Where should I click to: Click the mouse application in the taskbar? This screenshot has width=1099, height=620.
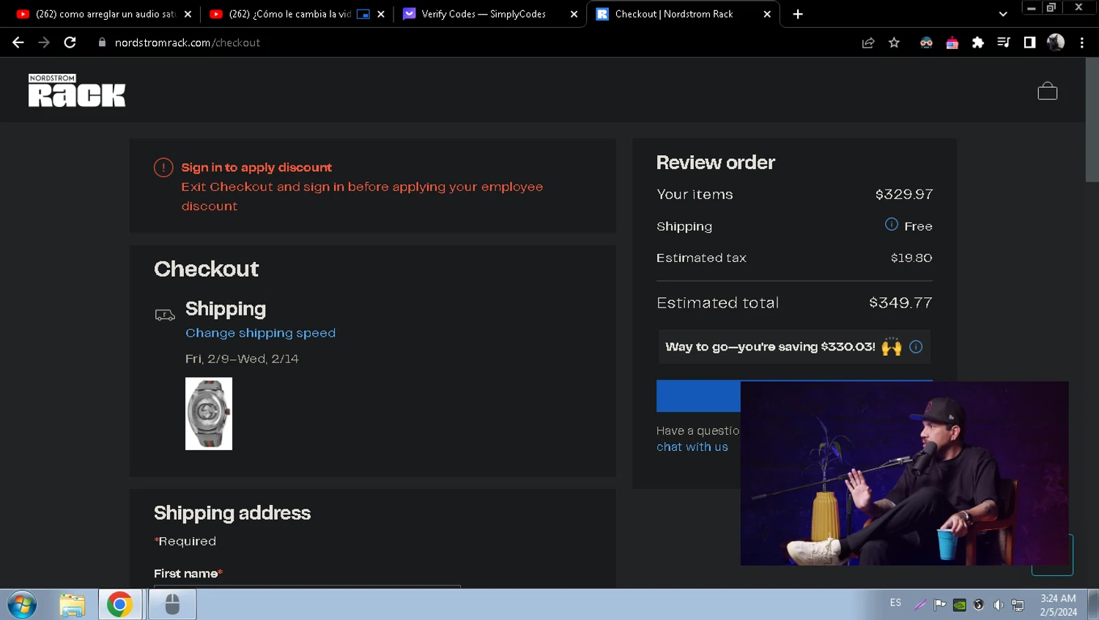click(172, 605)
